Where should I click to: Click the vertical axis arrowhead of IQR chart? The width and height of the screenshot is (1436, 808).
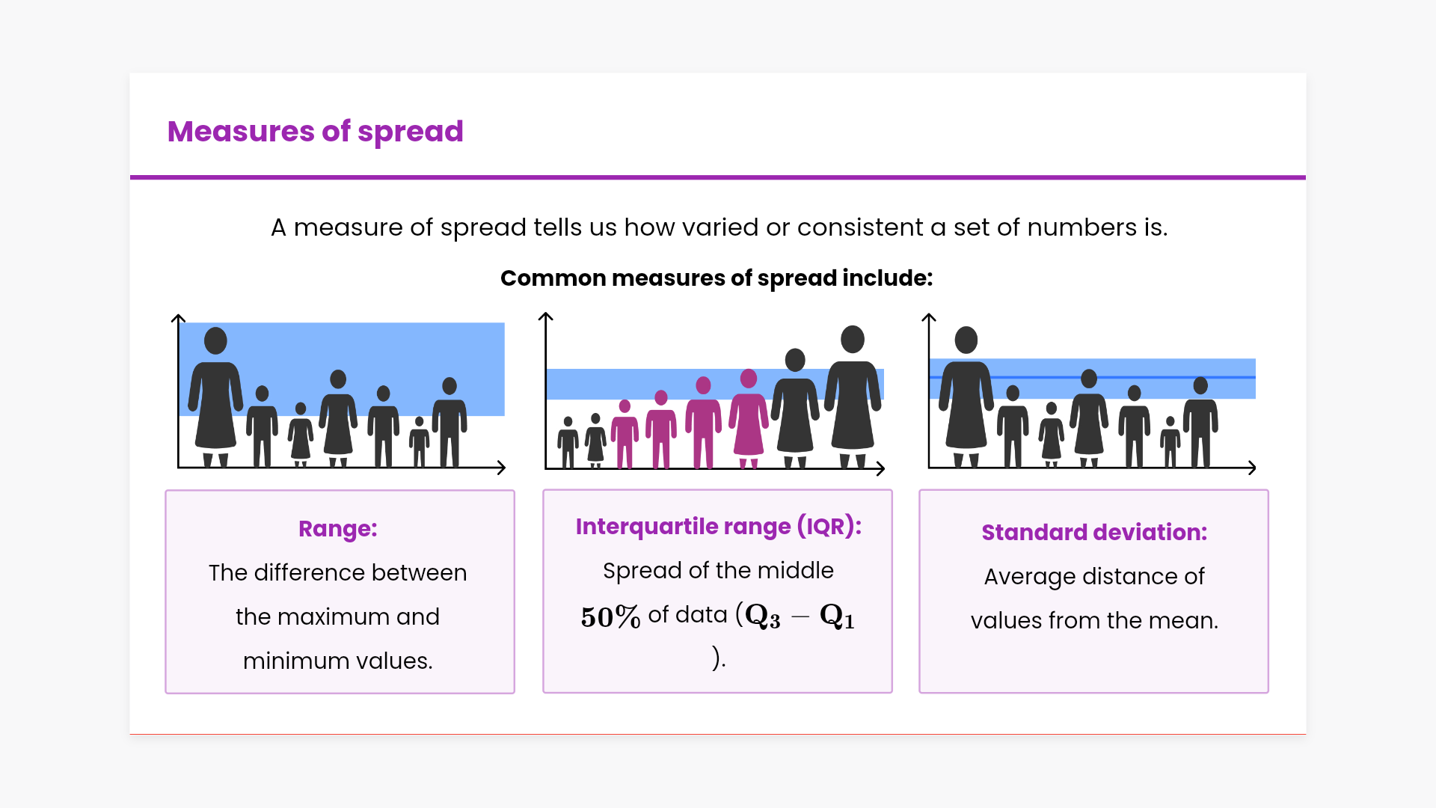pyautogui.click(x=546, y=317)
